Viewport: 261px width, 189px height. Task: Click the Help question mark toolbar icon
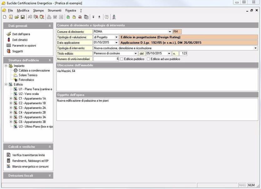[107, 17]
